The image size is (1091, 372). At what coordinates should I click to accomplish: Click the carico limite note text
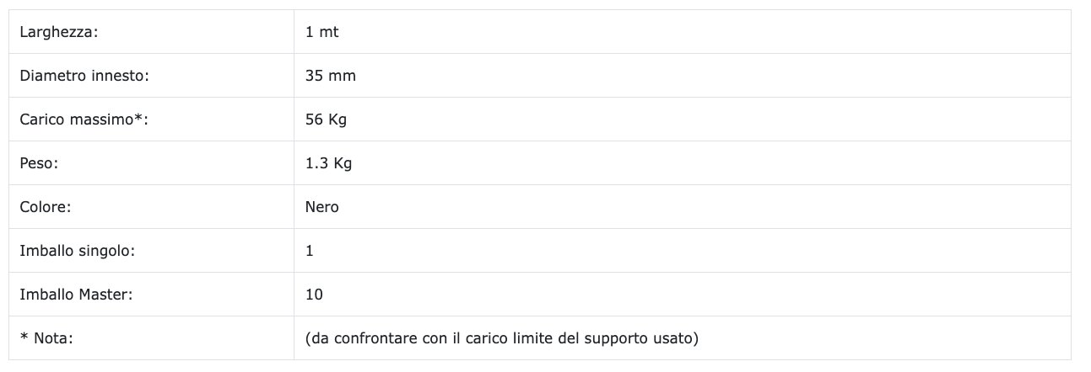pyautogui.click(x=502, y=338)
